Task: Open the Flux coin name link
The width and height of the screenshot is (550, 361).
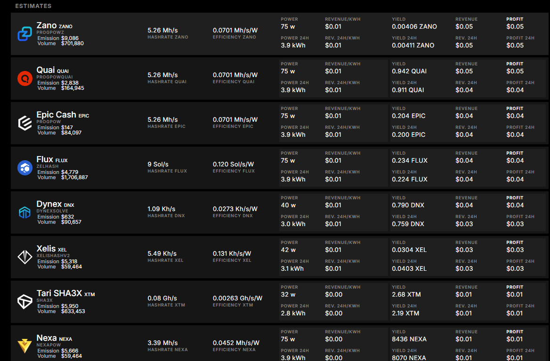Action: click(x=45, y=159)
